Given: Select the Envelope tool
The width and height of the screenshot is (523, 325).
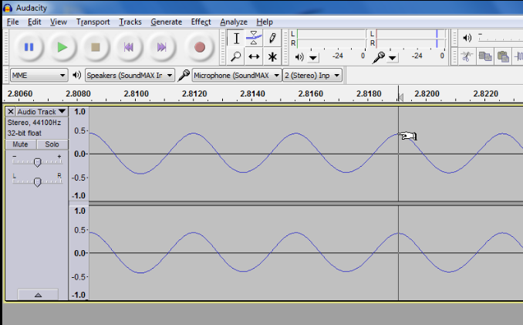Looking at the screenshot, I should (254, 39).
